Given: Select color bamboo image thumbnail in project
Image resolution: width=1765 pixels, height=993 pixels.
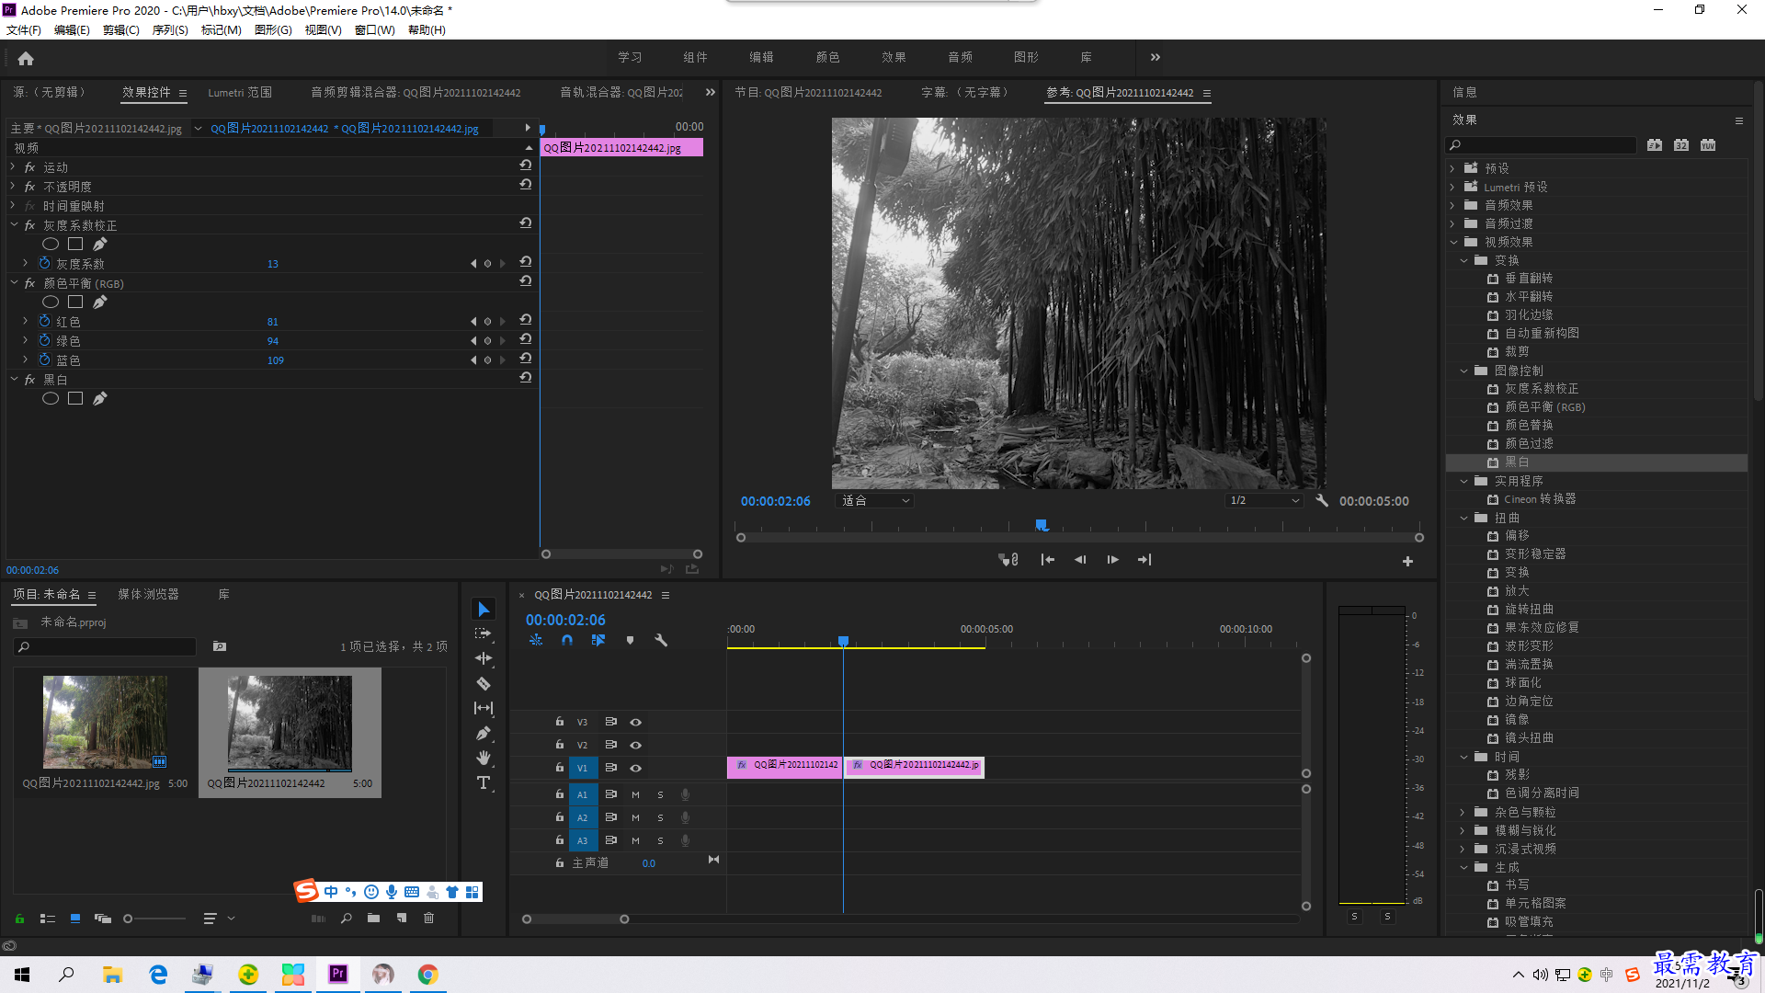Looking at the screenshot, I should tap(106, 723).
